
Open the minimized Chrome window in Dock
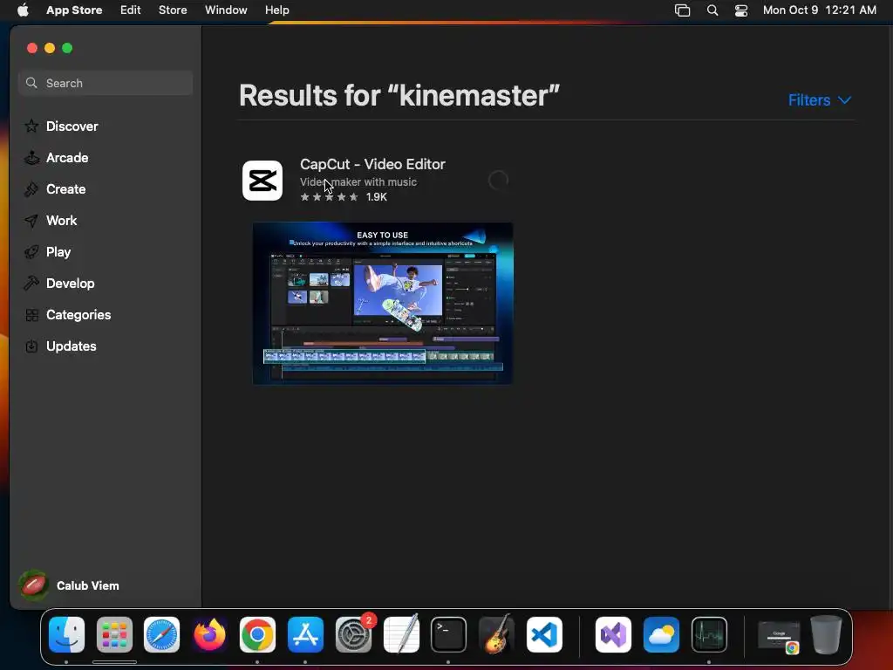pos(779,636)
